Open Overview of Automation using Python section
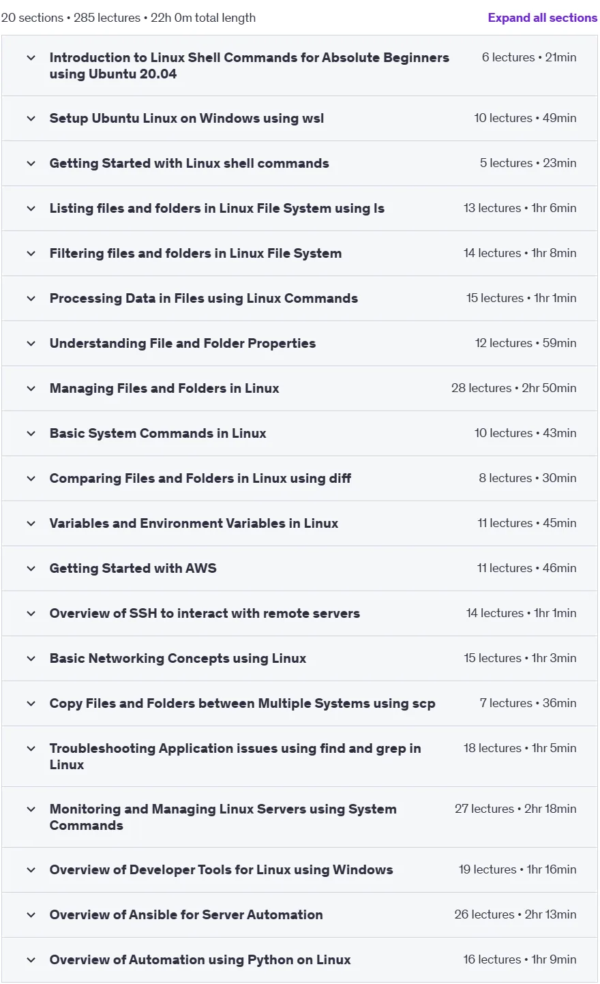600x984 pixels. [200, 959]
